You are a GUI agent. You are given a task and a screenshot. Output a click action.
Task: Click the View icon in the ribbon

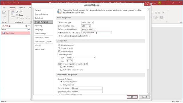coord(5,13)
